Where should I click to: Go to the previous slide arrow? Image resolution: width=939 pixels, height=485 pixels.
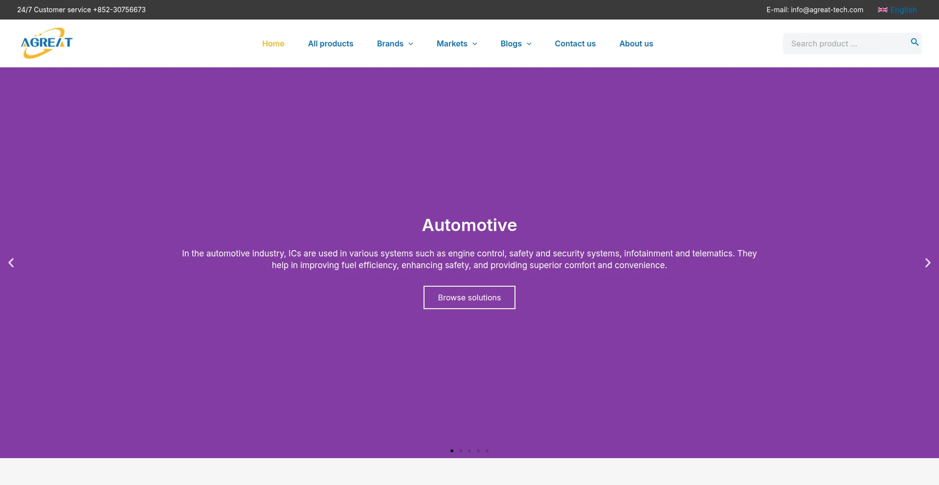(11, 263)
